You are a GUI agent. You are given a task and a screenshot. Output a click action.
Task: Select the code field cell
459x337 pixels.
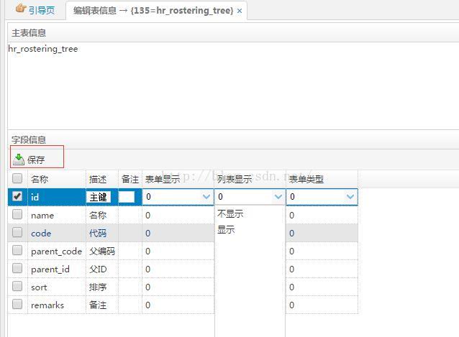tap(57, 233)
